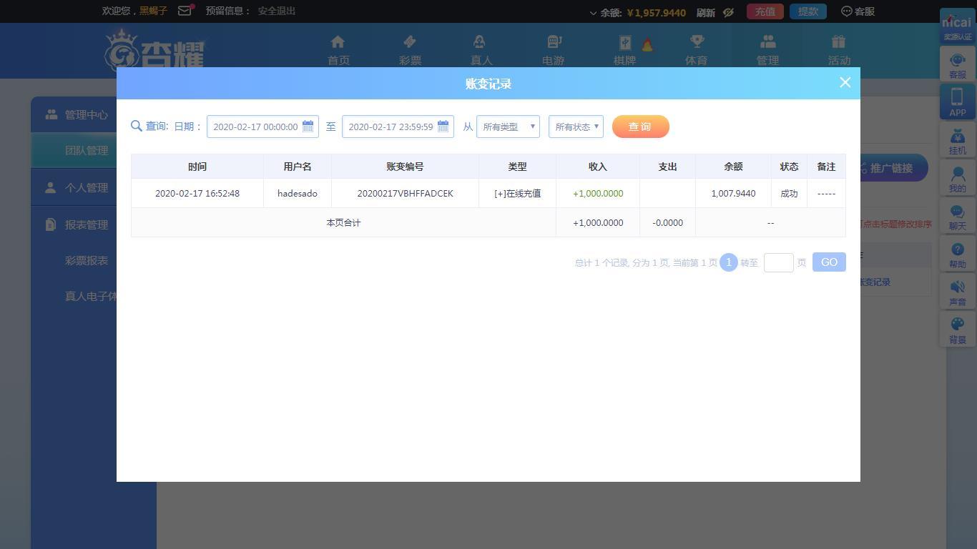Select transaction ID 20200217VBHFFADCEK
The width and height of the screenshot is (977, 549).
tap(405, 194)
